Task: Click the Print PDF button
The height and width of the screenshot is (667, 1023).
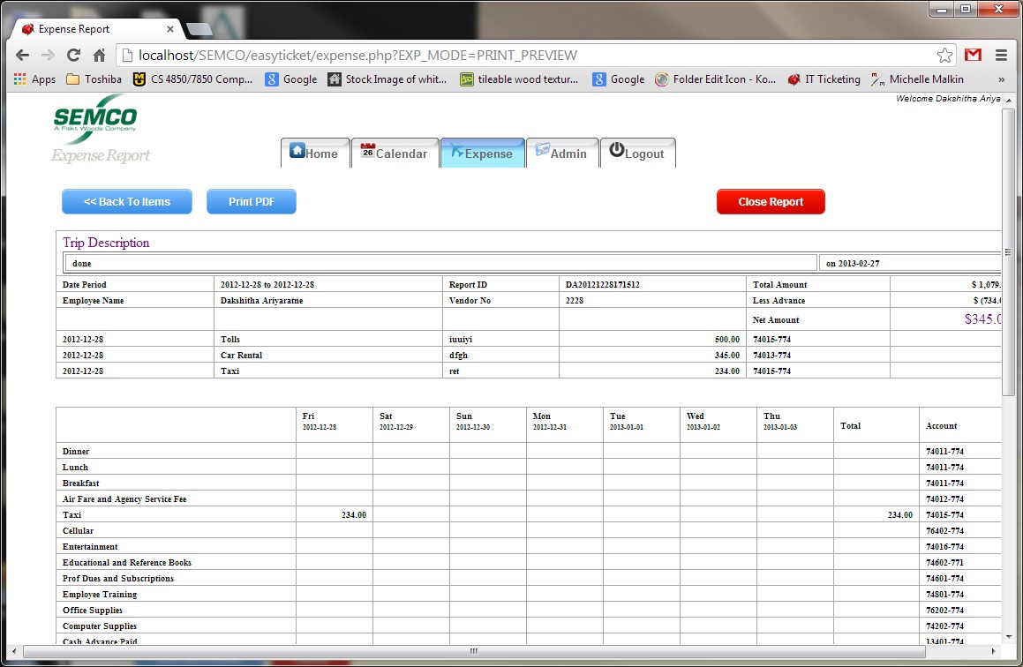Action: (251, 201)
